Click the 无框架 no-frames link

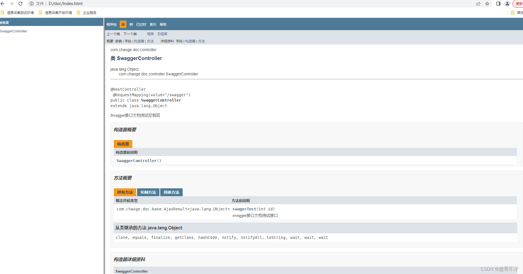tap(162, 34)
